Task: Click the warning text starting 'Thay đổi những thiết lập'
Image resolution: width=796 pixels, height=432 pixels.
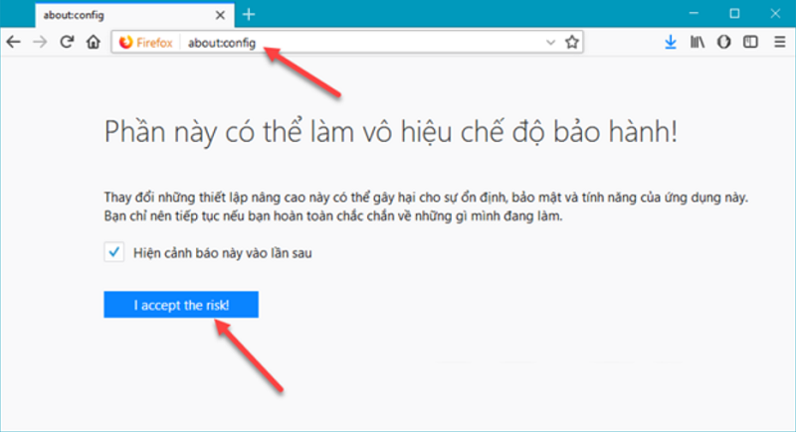Action: pyautogui.click(x=426, y=197)
